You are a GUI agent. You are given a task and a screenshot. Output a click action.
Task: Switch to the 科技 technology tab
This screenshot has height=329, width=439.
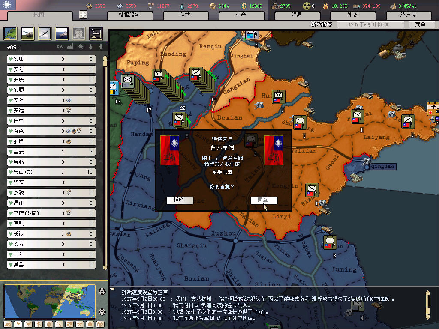click(185, 15)
